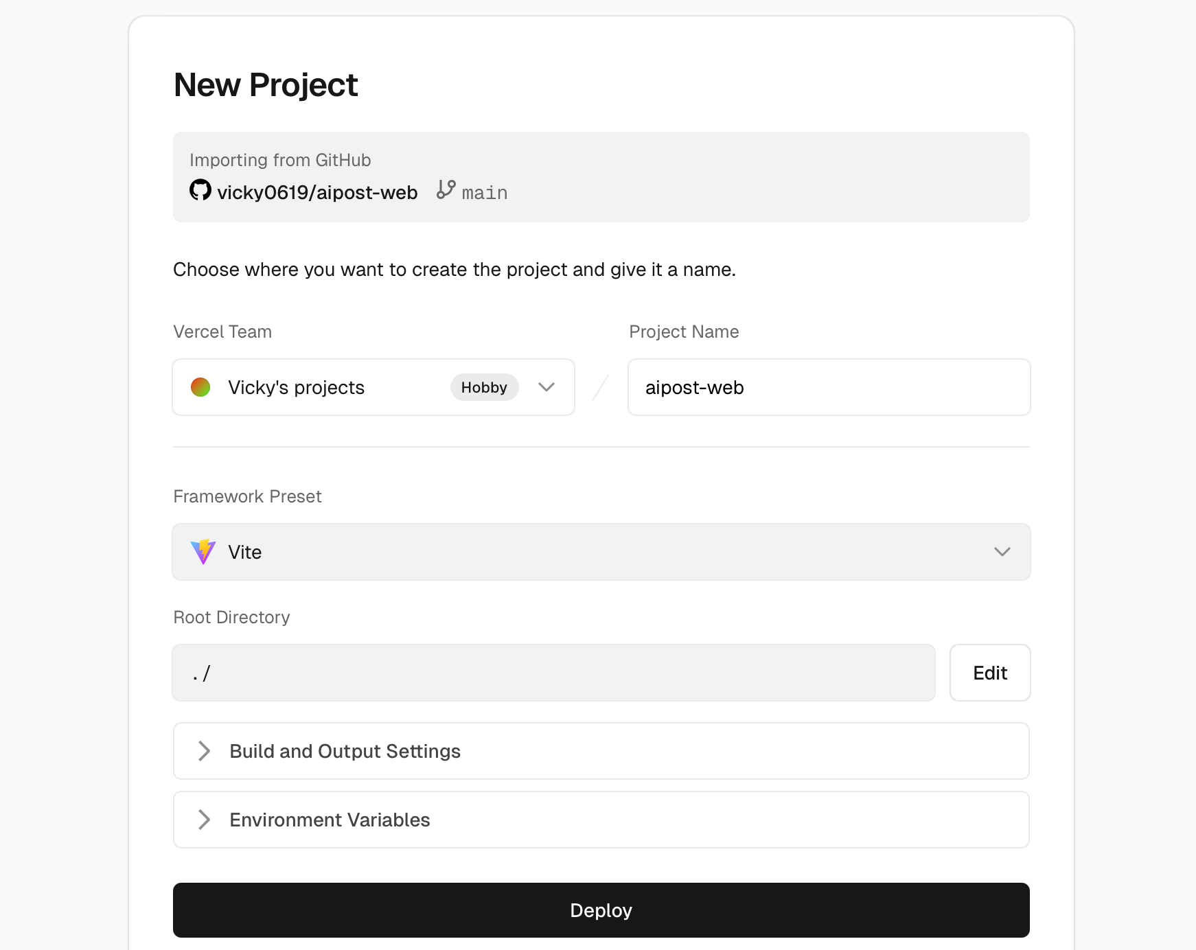Open the Framework Preset dropdown arrow

pos(1002,552)
